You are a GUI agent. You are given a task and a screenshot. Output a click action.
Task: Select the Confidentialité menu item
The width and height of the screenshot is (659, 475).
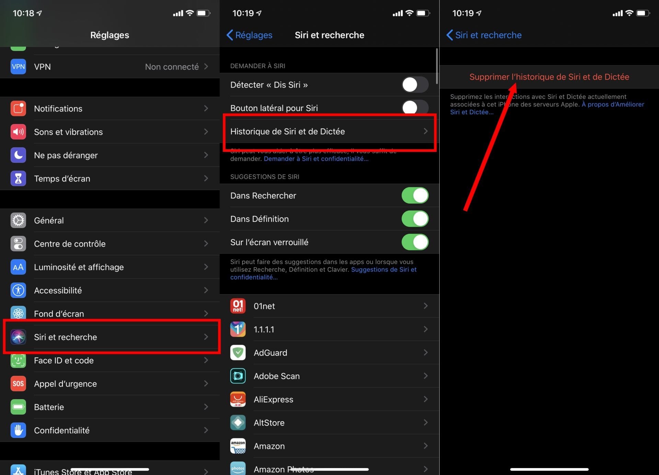62,430
